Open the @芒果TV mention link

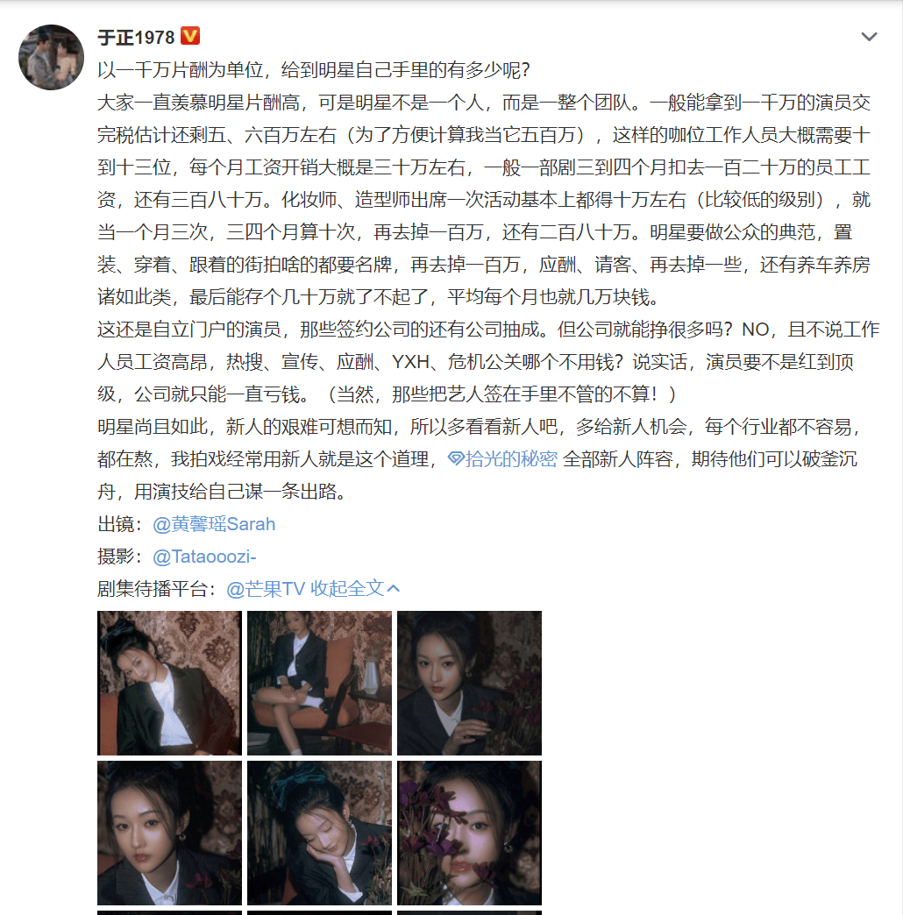(266, 589)
